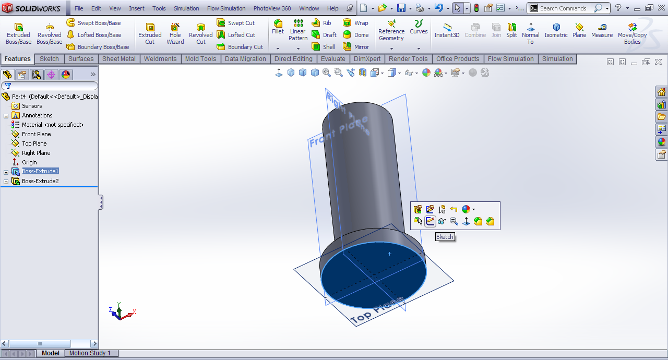The width and height of the screenshot is (668, 360).
Task: Click Sketch icon in context toolbar
Action: coord(430,221)
